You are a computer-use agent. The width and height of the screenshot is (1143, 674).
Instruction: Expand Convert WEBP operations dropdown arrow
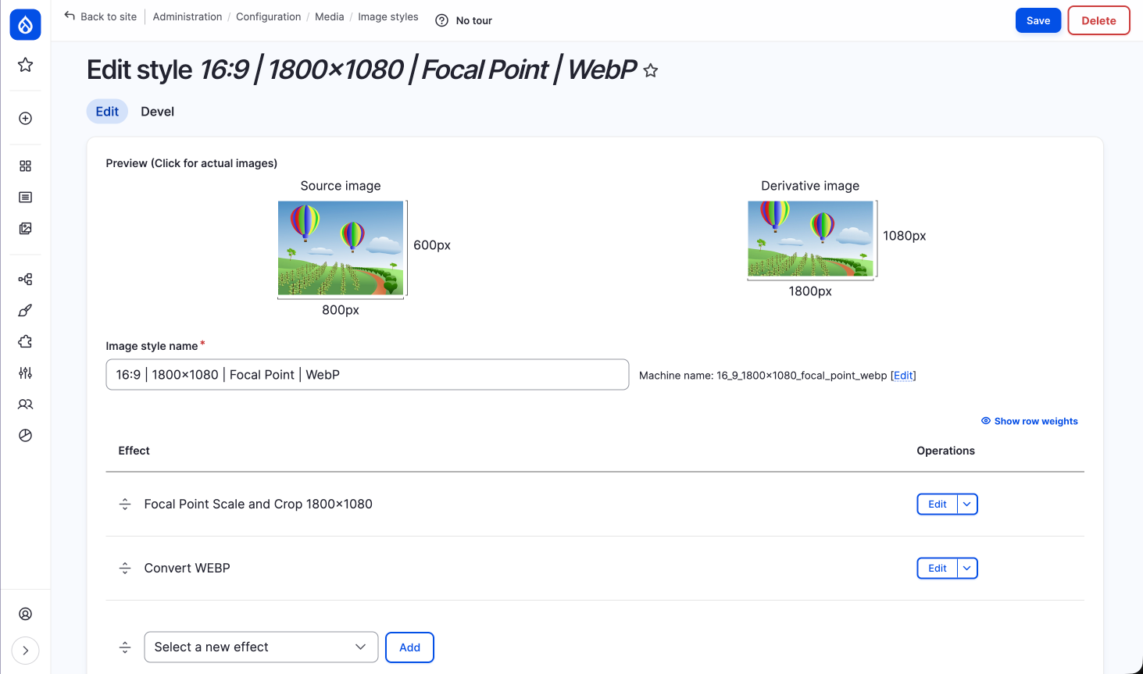coord(967,569)
